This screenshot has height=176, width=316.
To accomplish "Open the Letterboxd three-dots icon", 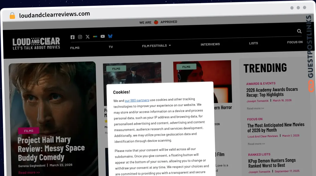I will (95, 37).
